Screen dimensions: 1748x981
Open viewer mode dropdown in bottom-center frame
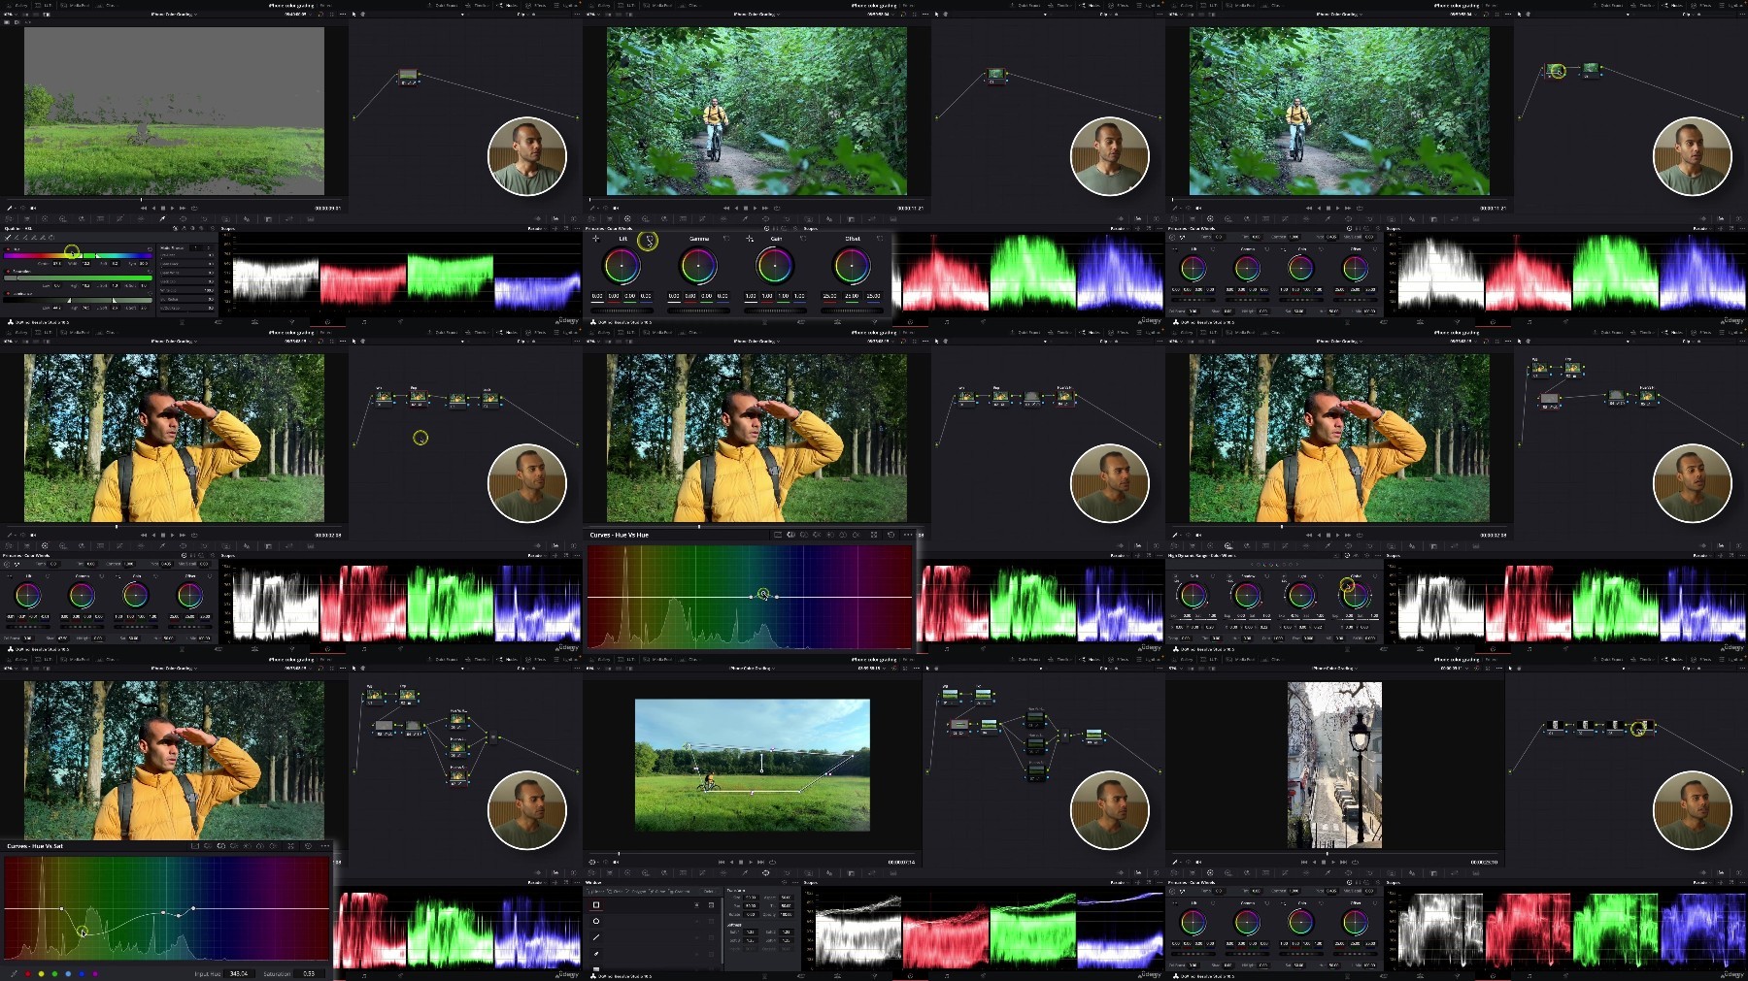pos(593,862)
